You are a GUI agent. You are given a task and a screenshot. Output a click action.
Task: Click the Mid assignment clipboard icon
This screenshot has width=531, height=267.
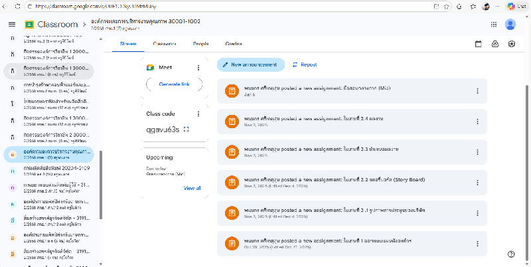click(231, 91)
